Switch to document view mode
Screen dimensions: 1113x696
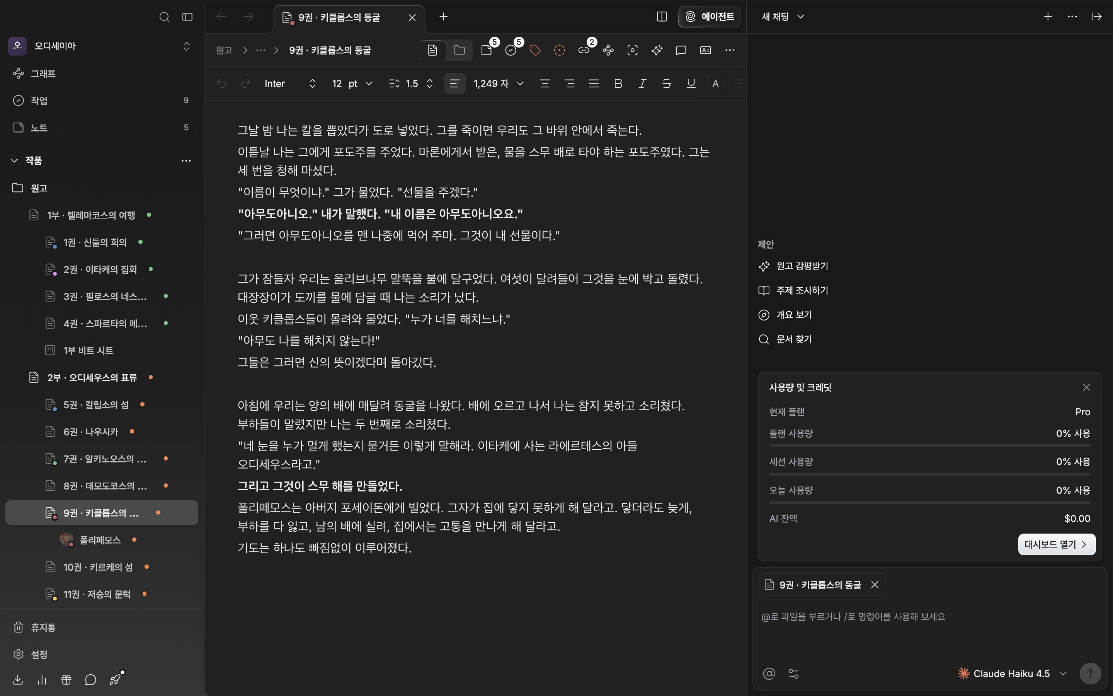click(x=432, y=50)
